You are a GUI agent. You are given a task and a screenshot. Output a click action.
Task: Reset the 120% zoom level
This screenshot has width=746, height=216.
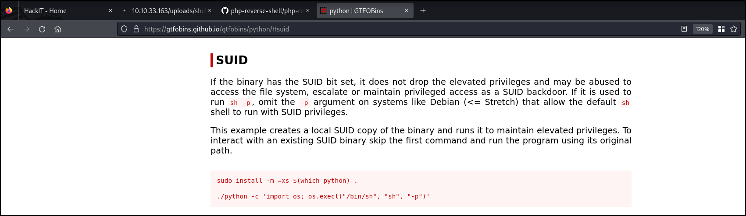pyautogui.click(x=702, y=29)
